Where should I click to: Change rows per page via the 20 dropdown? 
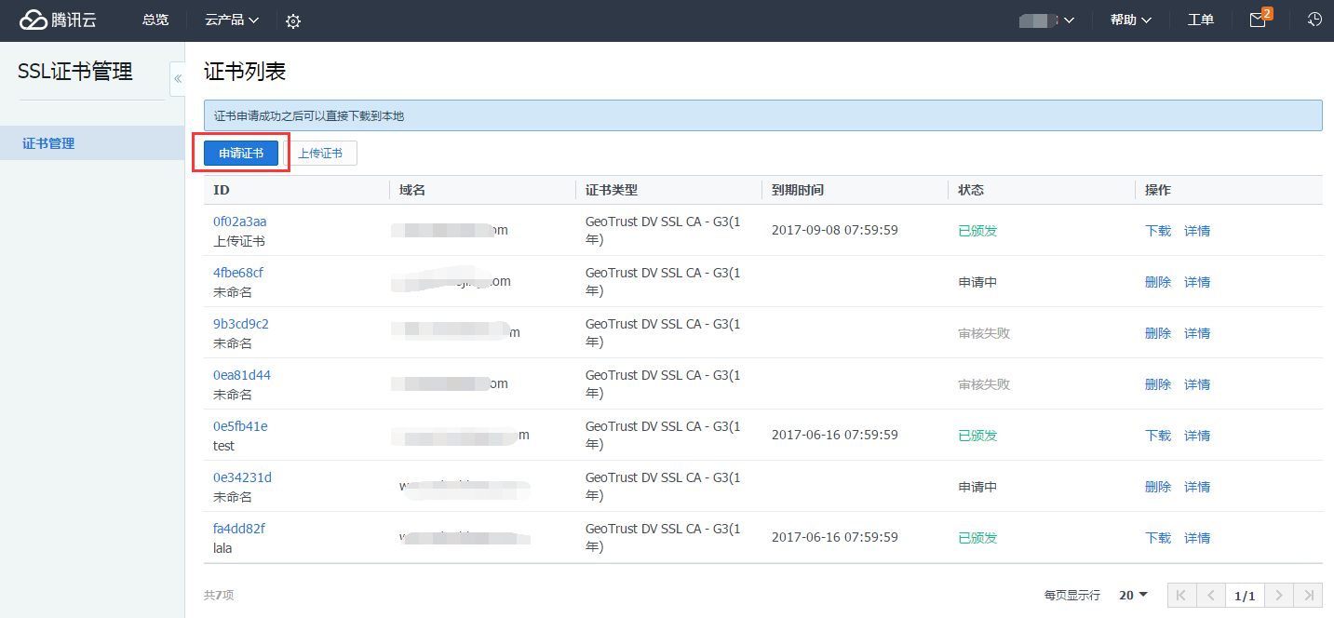[1132, 595]
